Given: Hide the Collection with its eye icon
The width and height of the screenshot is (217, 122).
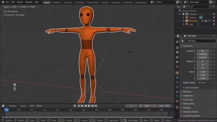Looking at the screenshot, I should click(x=214, y=14).
